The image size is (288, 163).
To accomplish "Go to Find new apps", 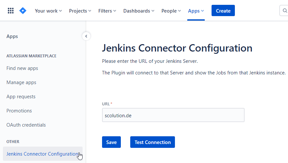I will point(22,68).
